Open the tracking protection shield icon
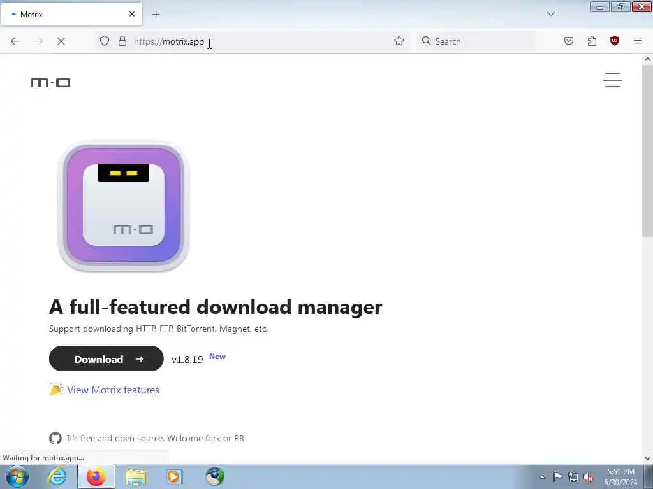653x489 pixels. tap(105, 41)
